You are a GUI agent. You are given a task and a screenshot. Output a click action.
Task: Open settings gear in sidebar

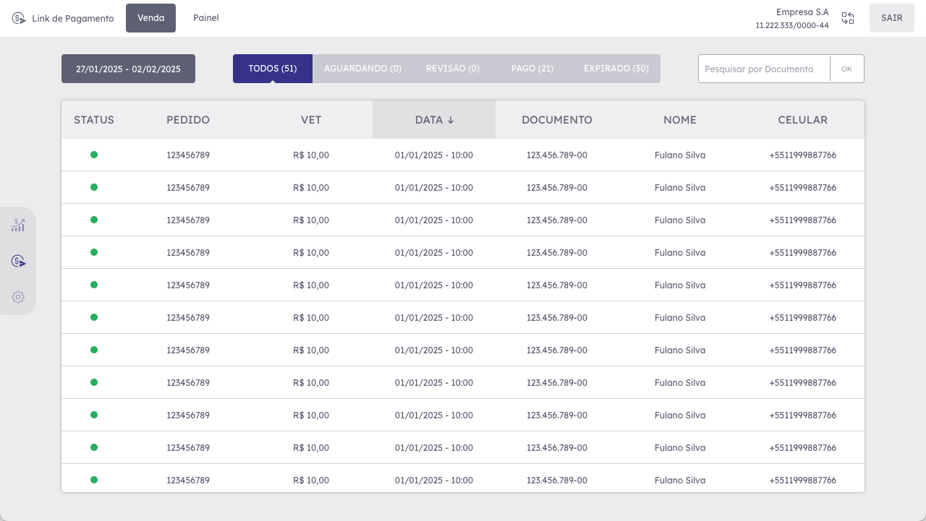coord(18,297)
